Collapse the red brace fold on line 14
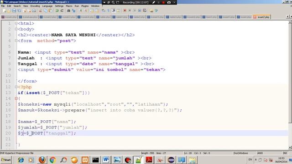 tap(16, 98)
